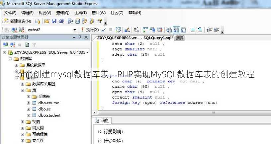
Task: Expand the 系统数据库 folder
Action: (x=16, y=65)
